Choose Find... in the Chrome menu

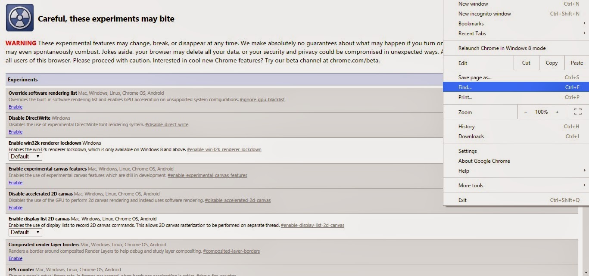click(516, 87)
